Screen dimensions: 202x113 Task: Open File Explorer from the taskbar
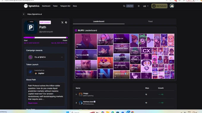click(x=108, y=112)
